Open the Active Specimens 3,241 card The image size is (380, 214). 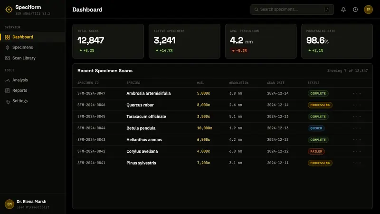[x=184, y=41]
